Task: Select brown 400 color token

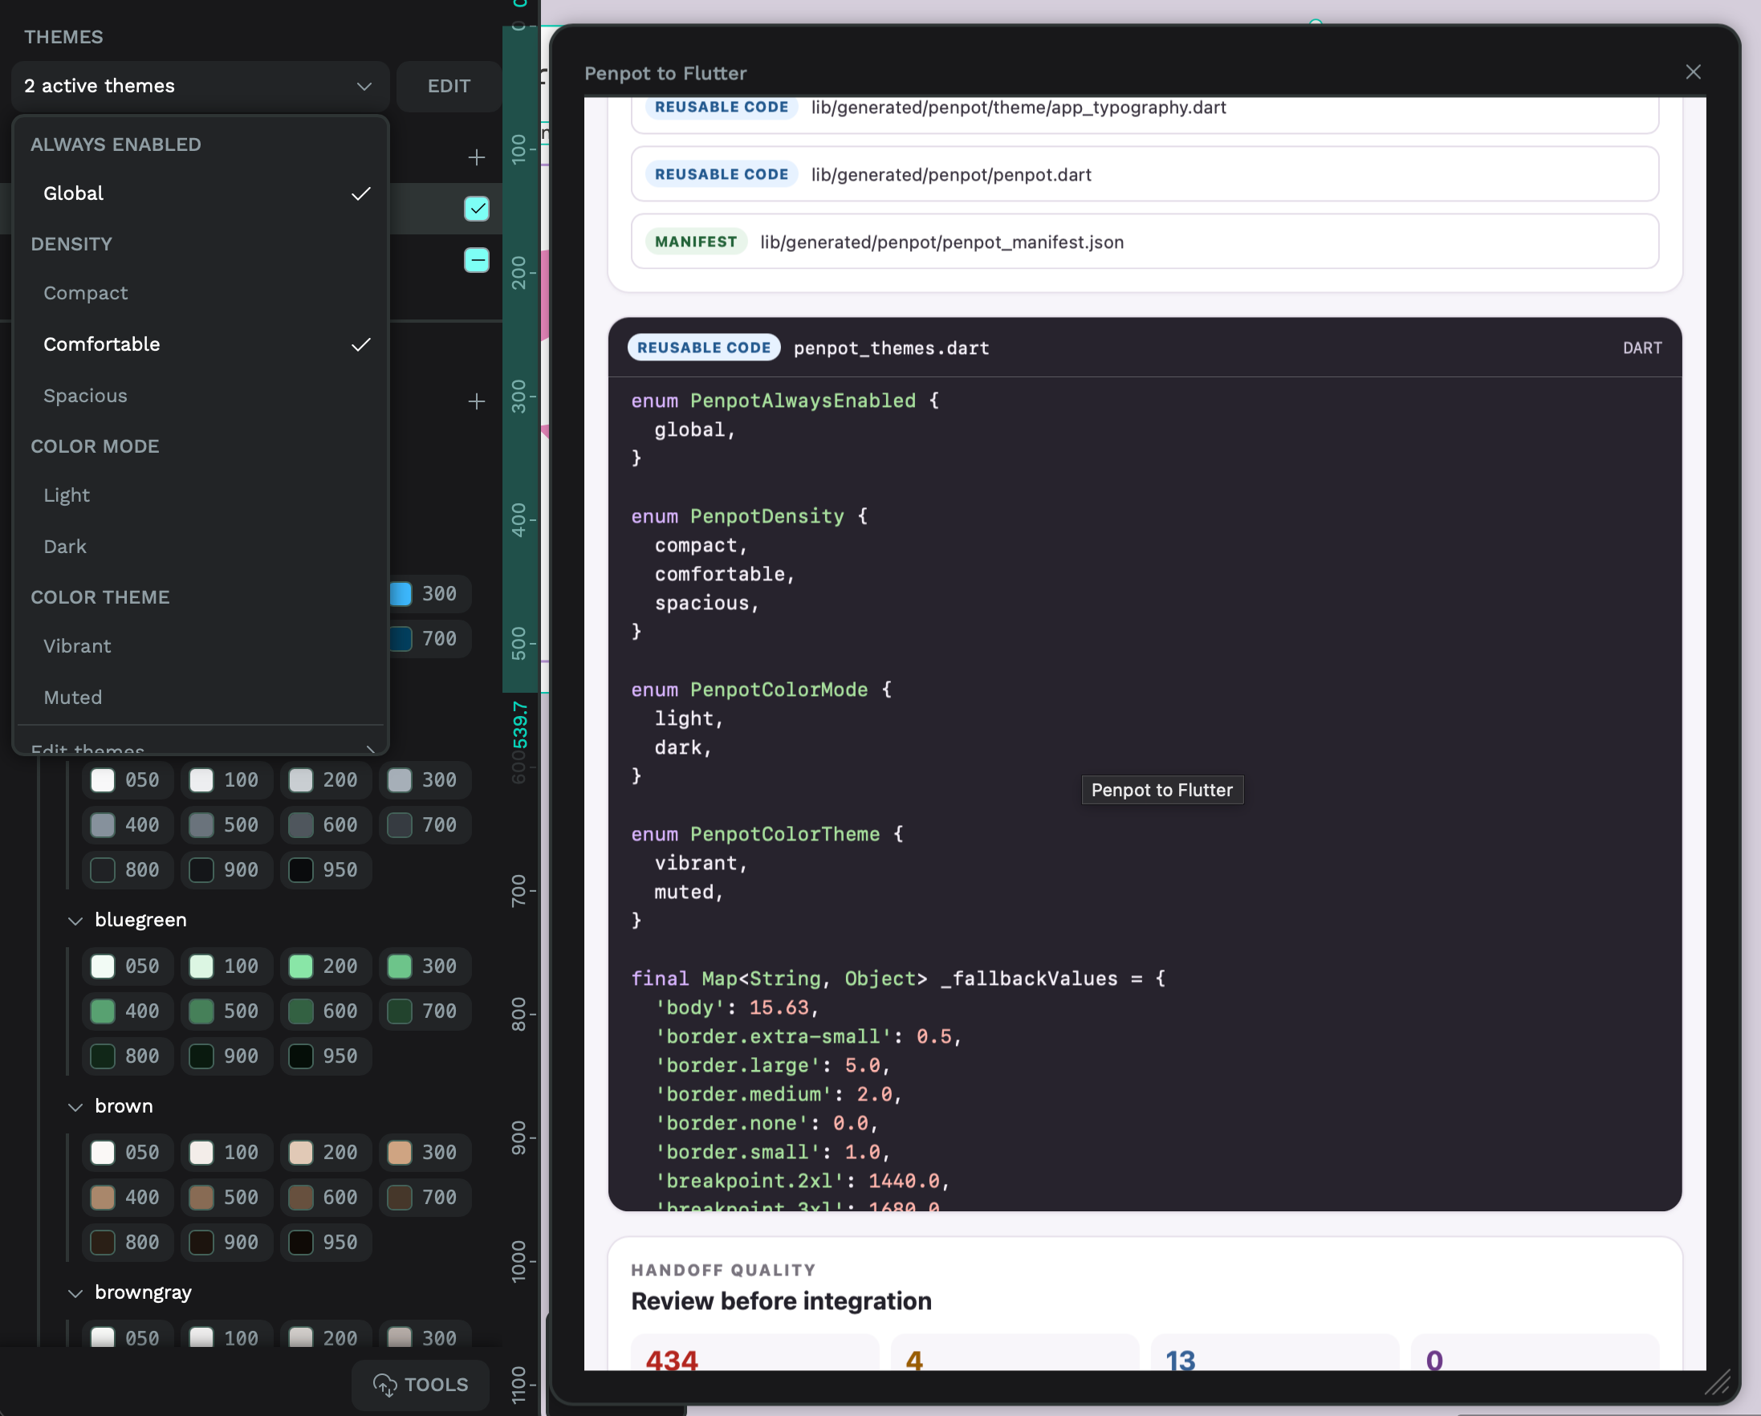Action: pos(126,1197)
